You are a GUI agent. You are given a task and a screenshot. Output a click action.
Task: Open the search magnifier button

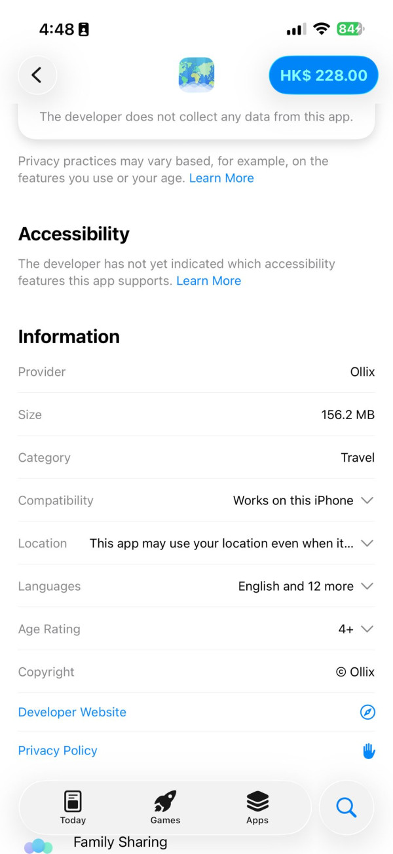346,808
